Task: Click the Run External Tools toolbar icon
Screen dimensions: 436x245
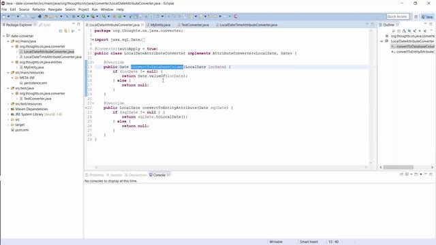Action: 93,16
